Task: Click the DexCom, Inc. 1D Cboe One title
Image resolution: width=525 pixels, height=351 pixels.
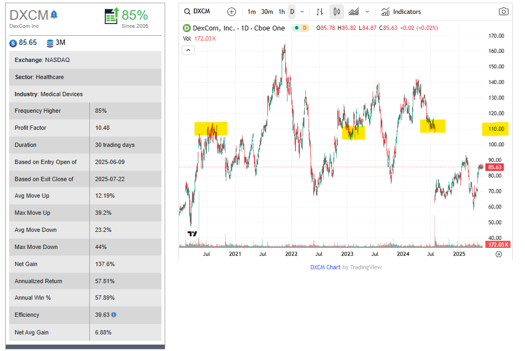Action: point(239,28)
